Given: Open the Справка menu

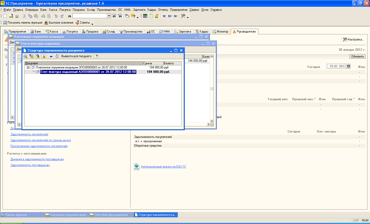Looking at the screenshot, I should [x=216, y=10].
